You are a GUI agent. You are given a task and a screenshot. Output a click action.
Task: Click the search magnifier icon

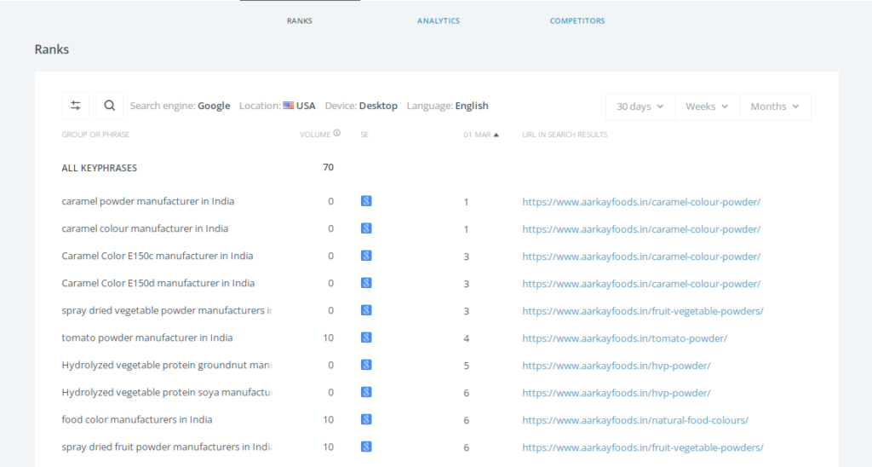[x=110, y=106]
